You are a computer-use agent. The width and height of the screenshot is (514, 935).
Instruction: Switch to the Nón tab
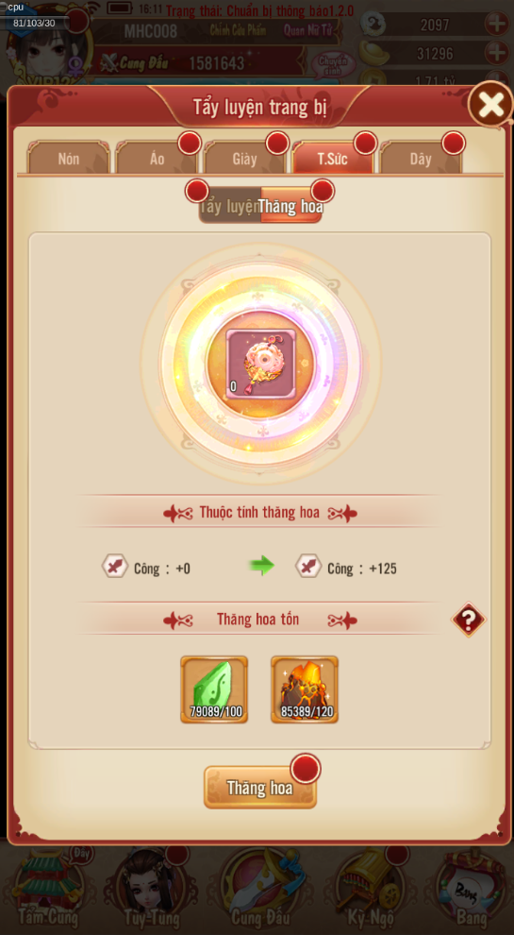(x=69, y=159)
